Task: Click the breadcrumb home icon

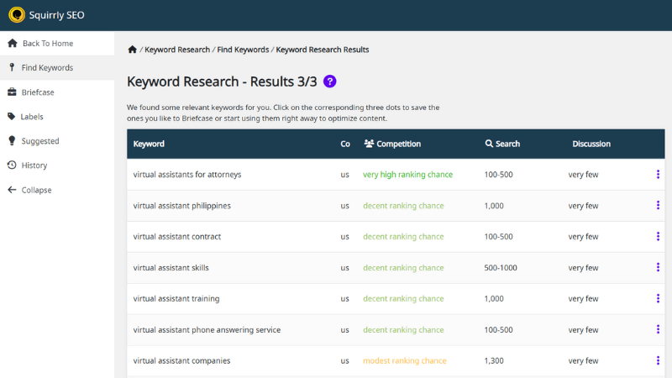Action: (x=132, y=50)
